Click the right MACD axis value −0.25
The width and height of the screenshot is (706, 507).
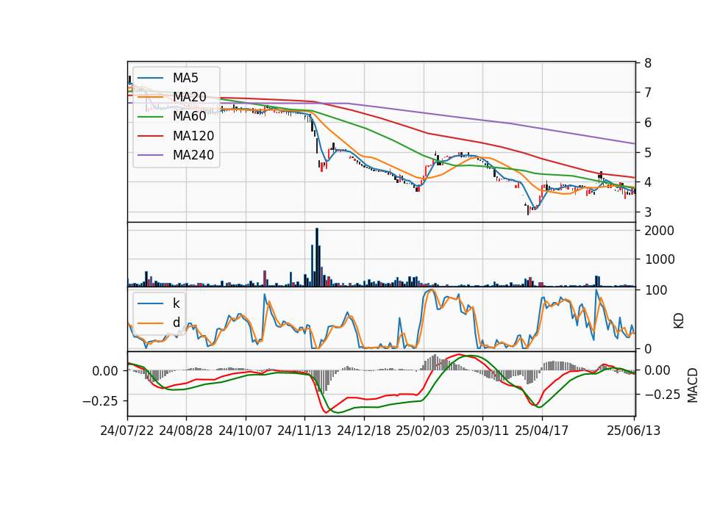(x=663, y=395)
